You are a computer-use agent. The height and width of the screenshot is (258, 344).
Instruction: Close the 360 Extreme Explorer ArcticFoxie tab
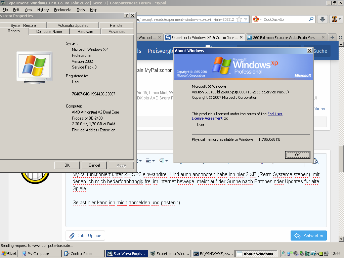(323, 37)
